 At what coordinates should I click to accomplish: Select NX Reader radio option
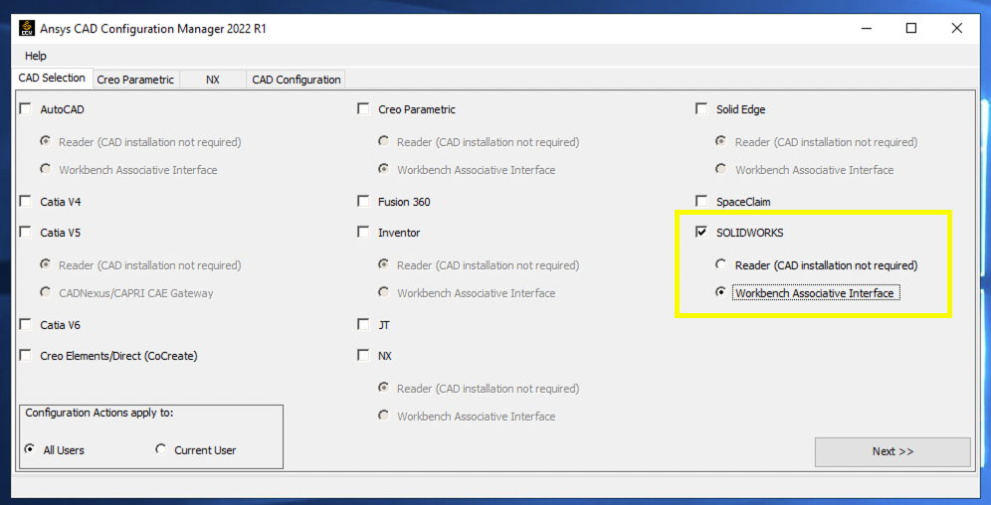(383, 388)
